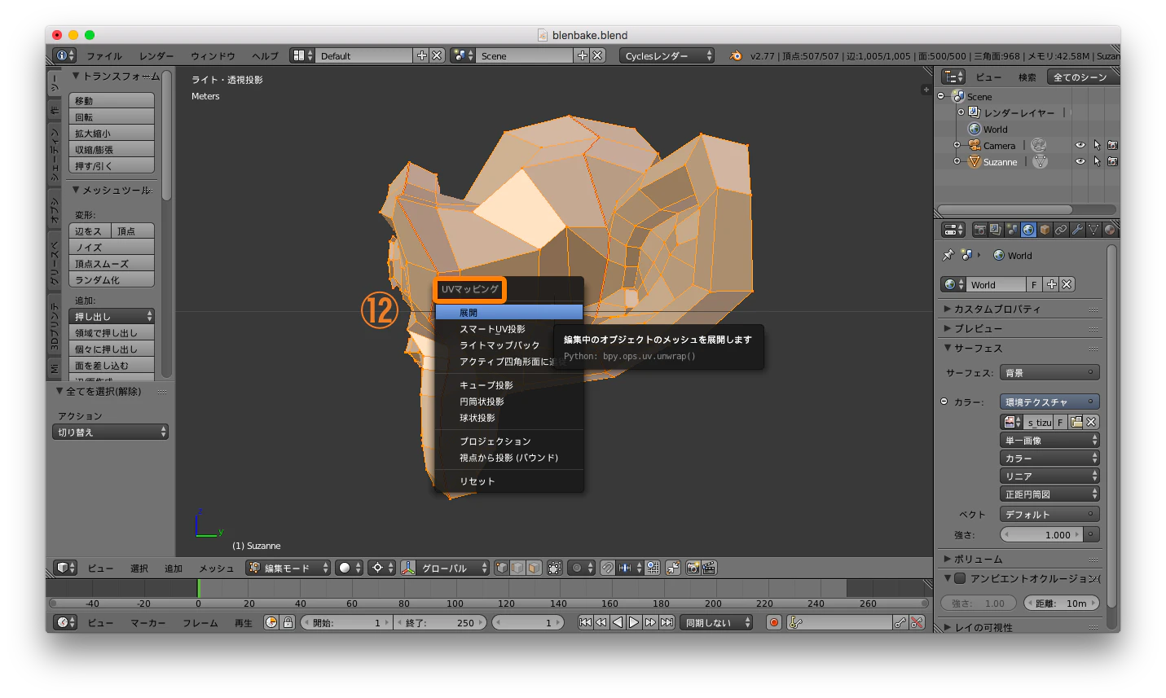Open the Cycles render engine dropdown
Image resolution: width=1166 pixels, height=698 pixels.
[x=667, y=55]
